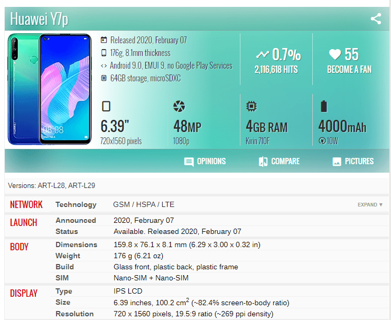
Task: Click the Pictures gallery icon
Action: 337,162
